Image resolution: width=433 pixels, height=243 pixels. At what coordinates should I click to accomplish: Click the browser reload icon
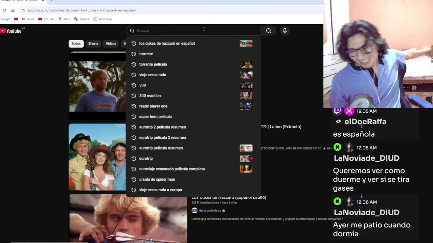[x=4, y=10]
